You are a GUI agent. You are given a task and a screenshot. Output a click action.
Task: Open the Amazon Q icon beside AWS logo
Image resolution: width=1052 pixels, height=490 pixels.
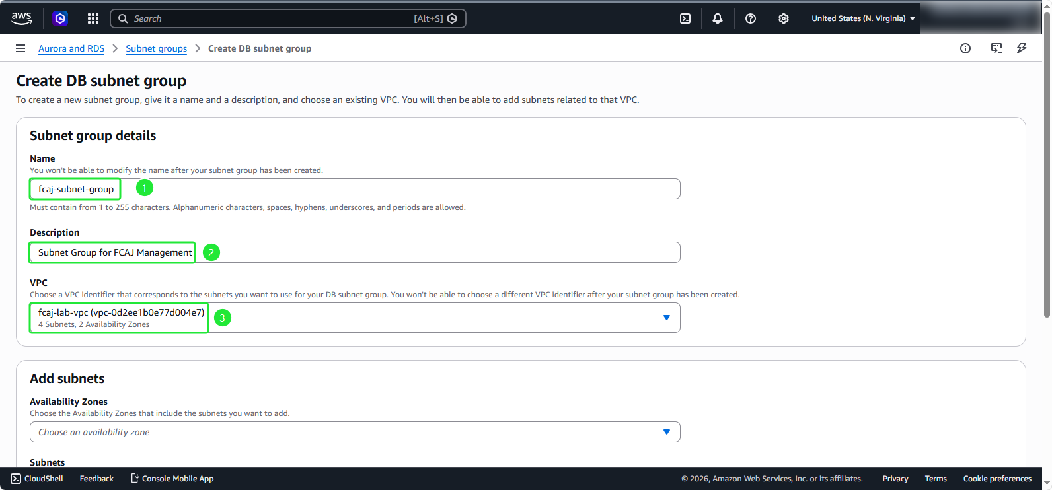(x=60, y=18)
